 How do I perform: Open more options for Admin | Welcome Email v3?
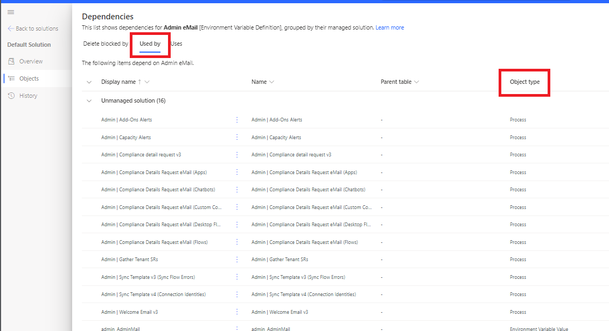[237, 312]
